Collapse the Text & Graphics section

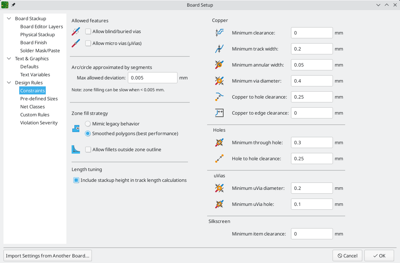9,59
